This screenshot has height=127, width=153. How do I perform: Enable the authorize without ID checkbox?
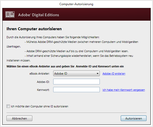click(x=8, y=106)
